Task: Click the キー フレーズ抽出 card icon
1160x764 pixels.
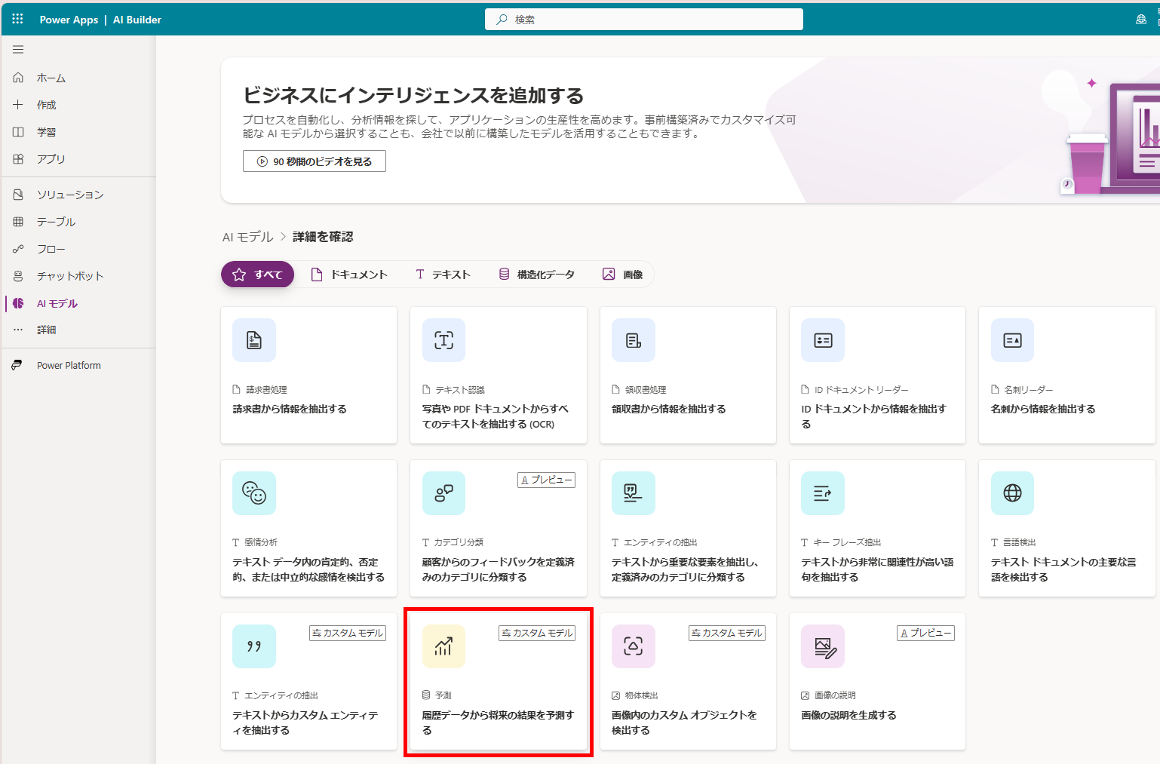Action: [823, 493]
